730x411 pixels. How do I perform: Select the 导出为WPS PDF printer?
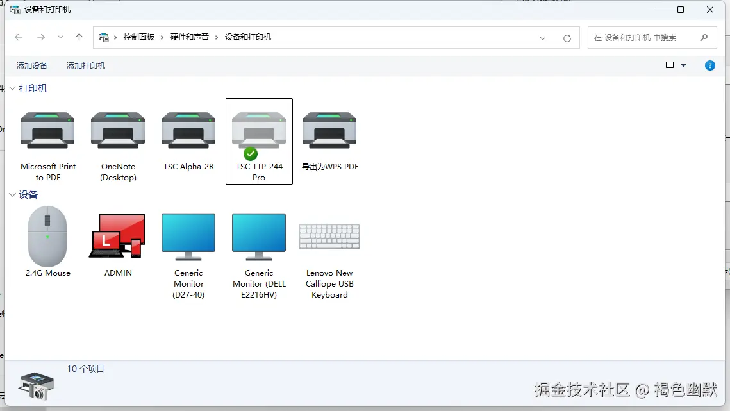[329, 130]
